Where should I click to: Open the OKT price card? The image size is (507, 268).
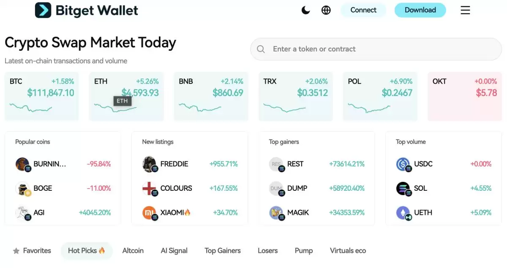coord(465,96)
